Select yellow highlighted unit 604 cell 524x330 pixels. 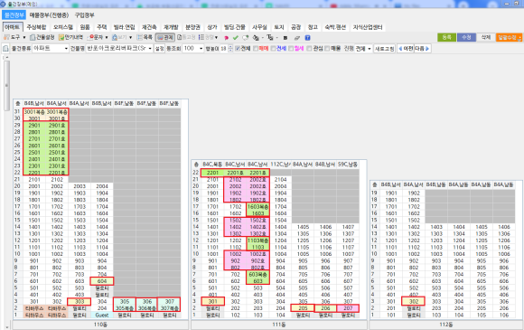tap(102, 281)
